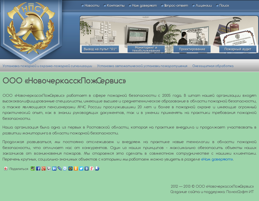Viewport: 259px width, 201px height.
Task: Share via the Google Plus icon
Action: click(44, 168)
